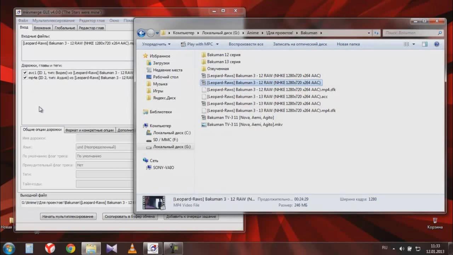Click the Библиотеки sidebar entry
Image resolution: width=453 pixels, height=255 pixels.
[x=157, y=112]
